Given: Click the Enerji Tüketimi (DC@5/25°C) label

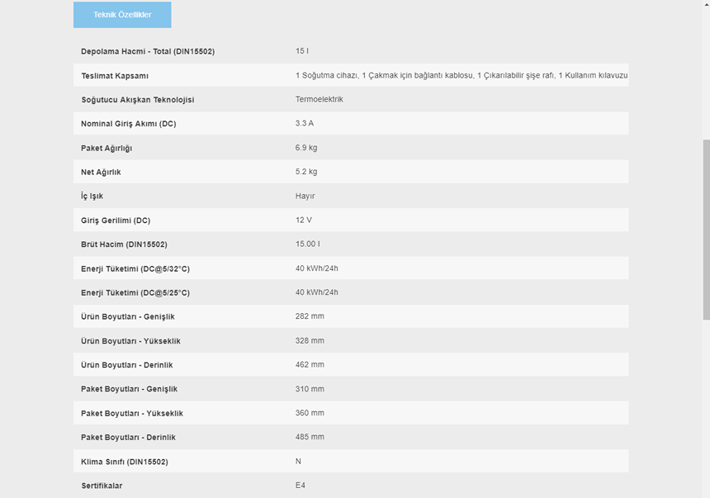Looking at the screenshot, I should 135,293.
